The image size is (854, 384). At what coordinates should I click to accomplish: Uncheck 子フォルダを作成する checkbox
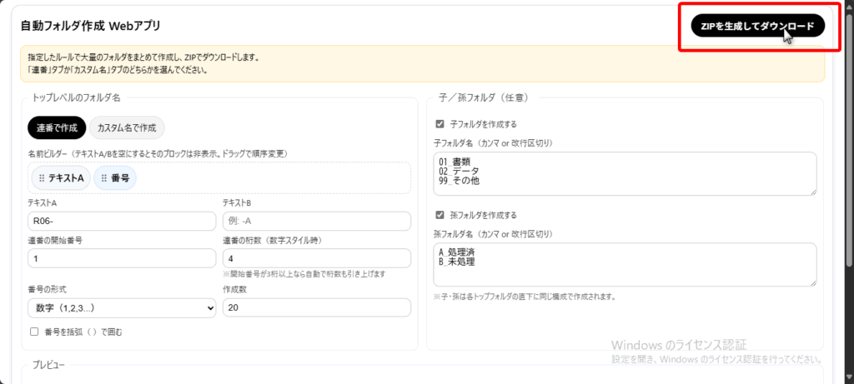[x=440, y=124]
